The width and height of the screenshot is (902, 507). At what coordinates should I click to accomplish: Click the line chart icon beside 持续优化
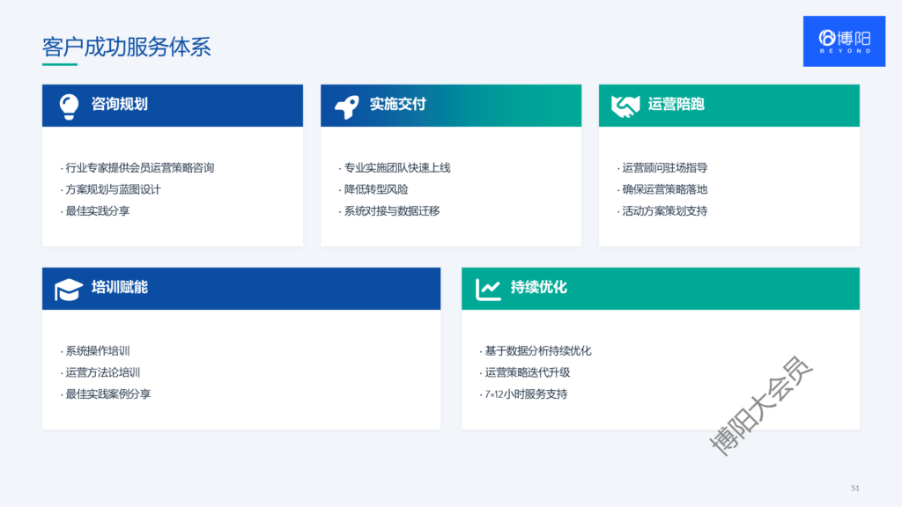tap(488, 289)
